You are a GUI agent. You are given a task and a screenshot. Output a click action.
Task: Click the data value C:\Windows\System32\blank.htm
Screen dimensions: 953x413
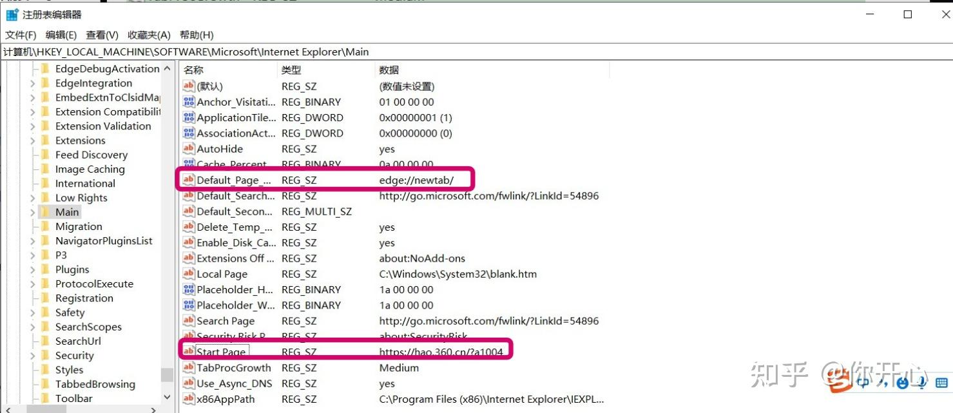pyautogui.click(x=458, y=274)
